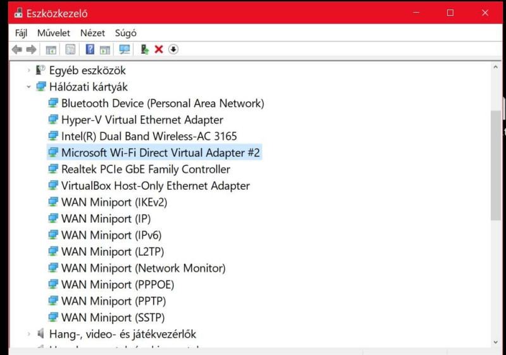Screen dimensions: 506x355
Task: Click the Microsoft Wi-Fi Direct adapter icon
Action: pyautogui.click(x=53, y=153)
